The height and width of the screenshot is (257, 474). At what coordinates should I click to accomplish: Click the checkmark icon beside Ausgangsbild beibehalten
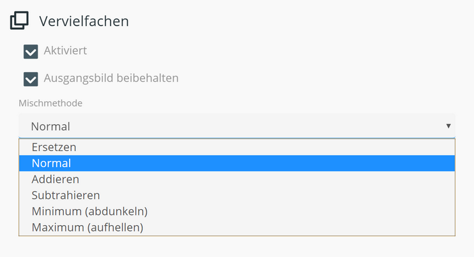tap(31, 78)
